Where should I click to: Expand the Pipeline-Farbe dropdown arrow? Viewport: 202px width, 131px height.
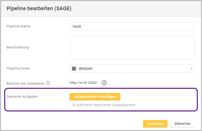(x=191, y=69)
